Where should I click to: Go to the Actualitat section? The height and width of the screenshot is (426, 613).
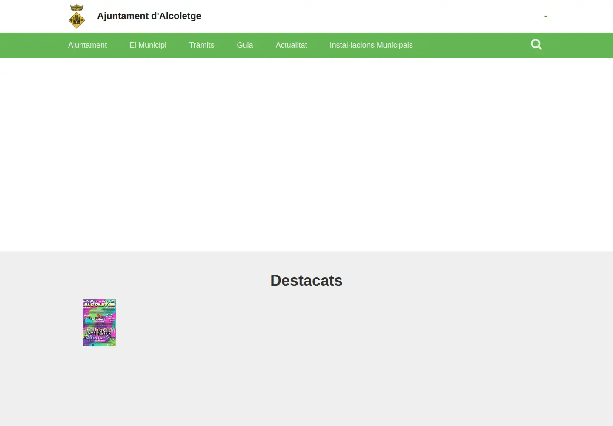pyautogui.click(x=291, y=45)
